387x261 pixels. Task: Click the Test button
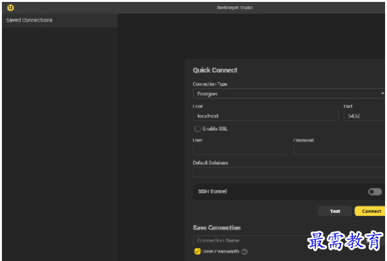click(335, 211)
